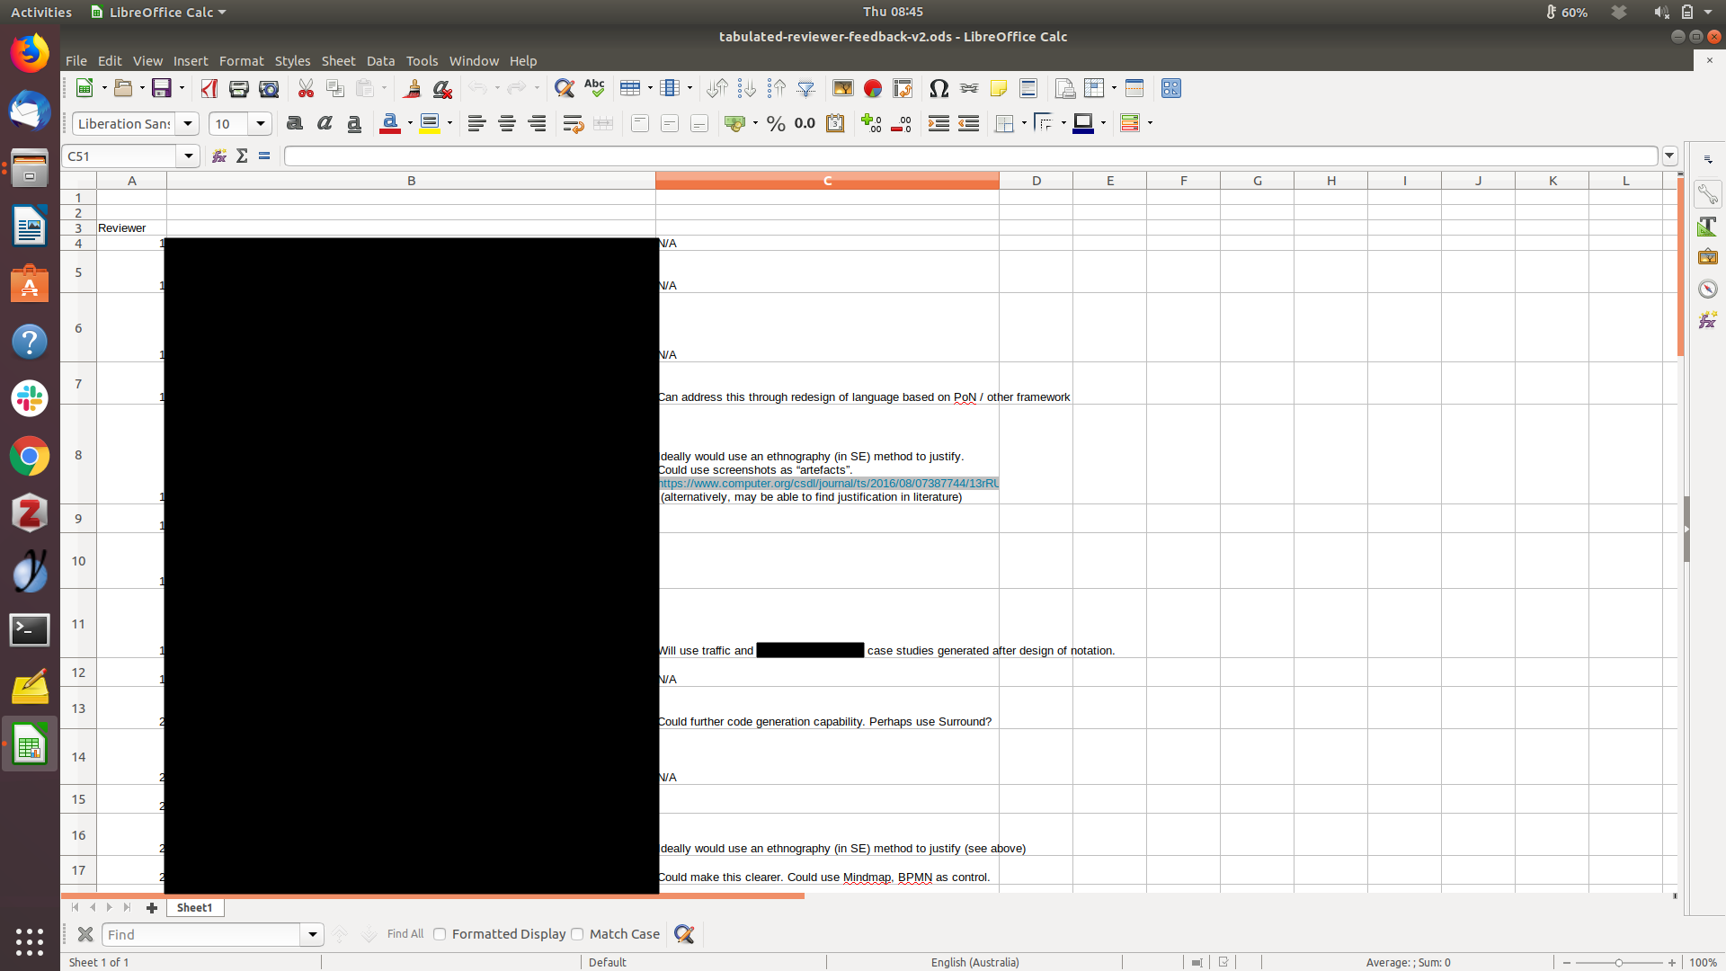This screenshot has width=1726, height=971.
Task: Enable the Formatted Display checkbox
Action: [x=440, y=934]
